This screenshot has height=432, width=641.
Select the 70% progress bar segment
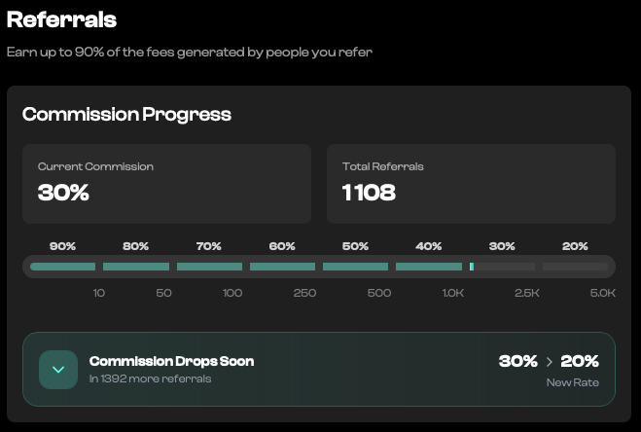pyautogui.click(x=209, y=267)
